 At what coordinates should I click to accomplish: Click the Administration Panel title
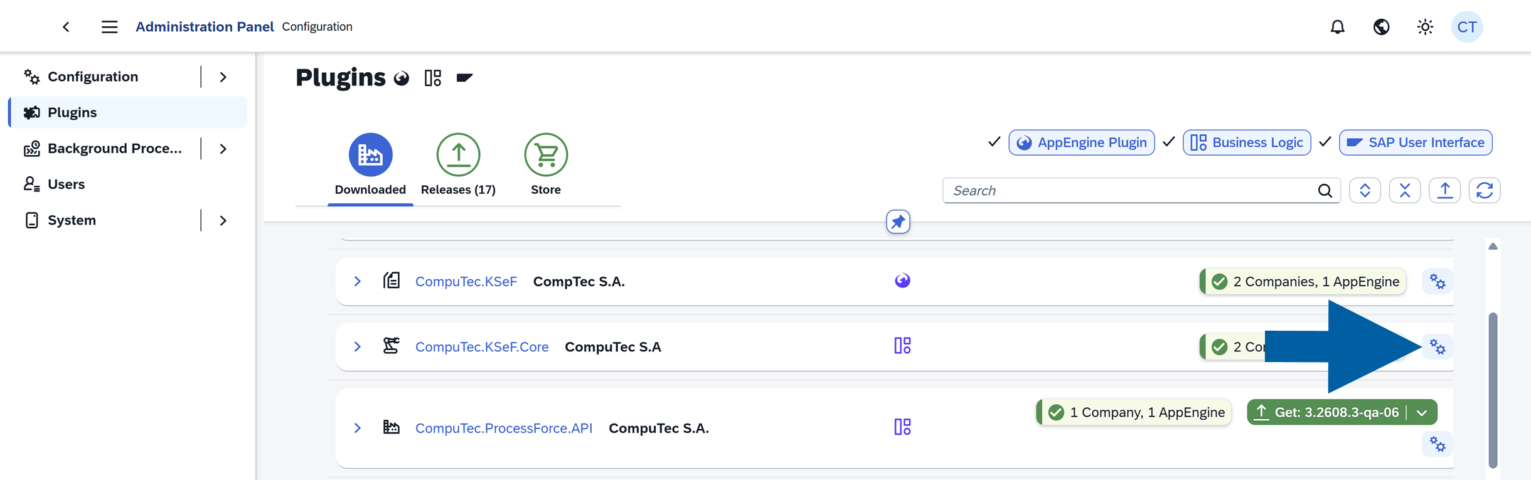tap(205, 27)
